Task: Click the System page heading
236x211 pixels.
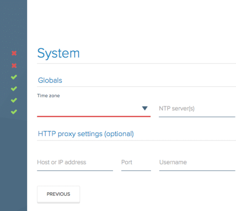Action: [x=59, y=53]
